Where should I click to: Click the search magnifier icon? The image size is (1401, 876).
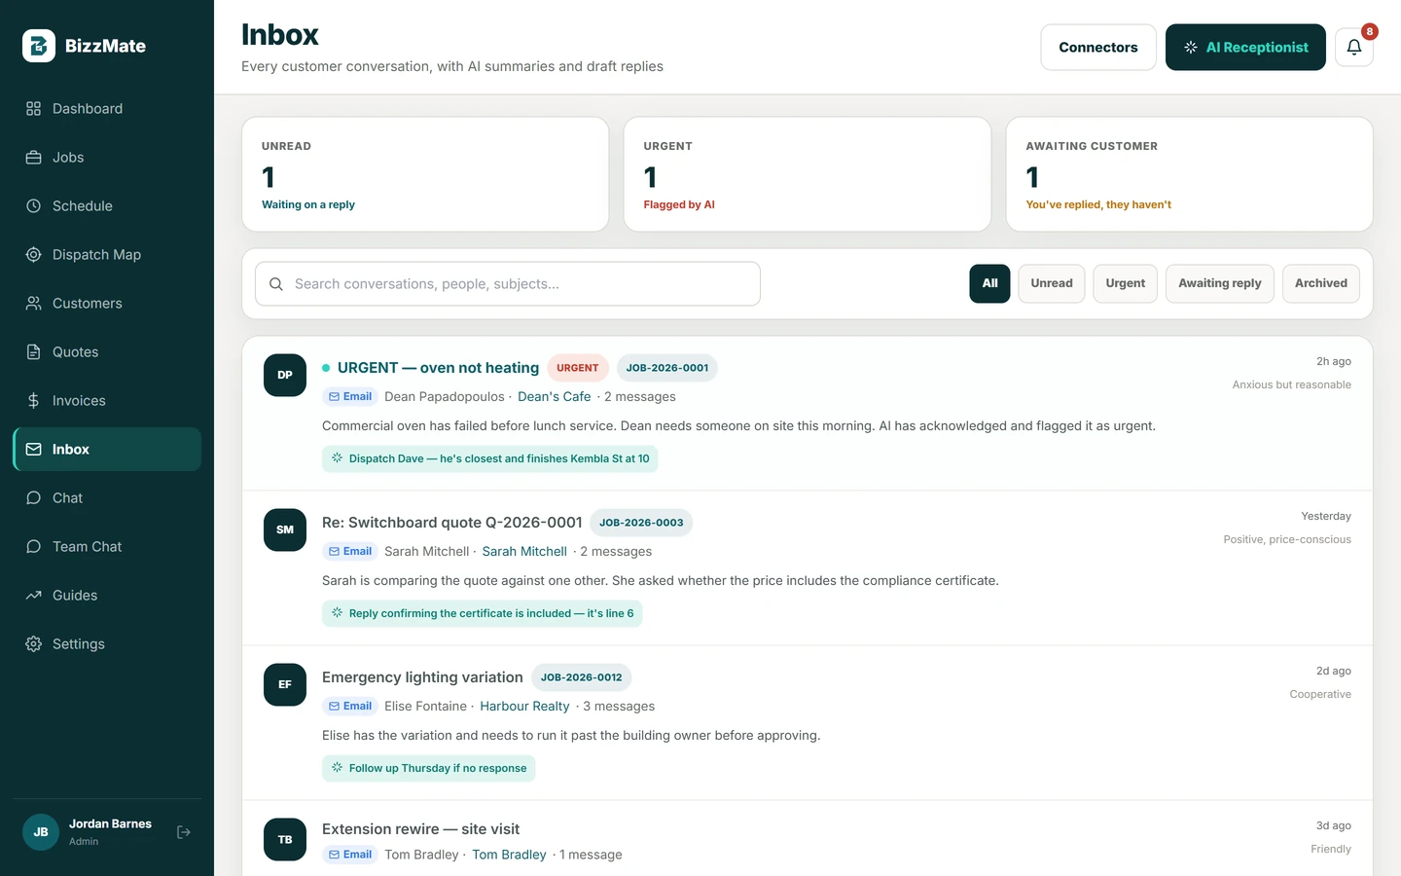click(276, 284)
